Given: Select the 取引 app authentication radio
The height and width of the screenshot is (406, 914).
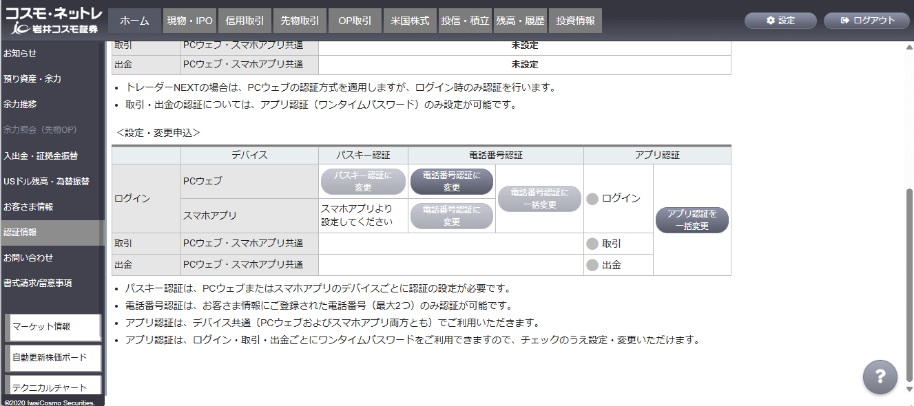Looking at the screenshot, I should tap(592, 244).
